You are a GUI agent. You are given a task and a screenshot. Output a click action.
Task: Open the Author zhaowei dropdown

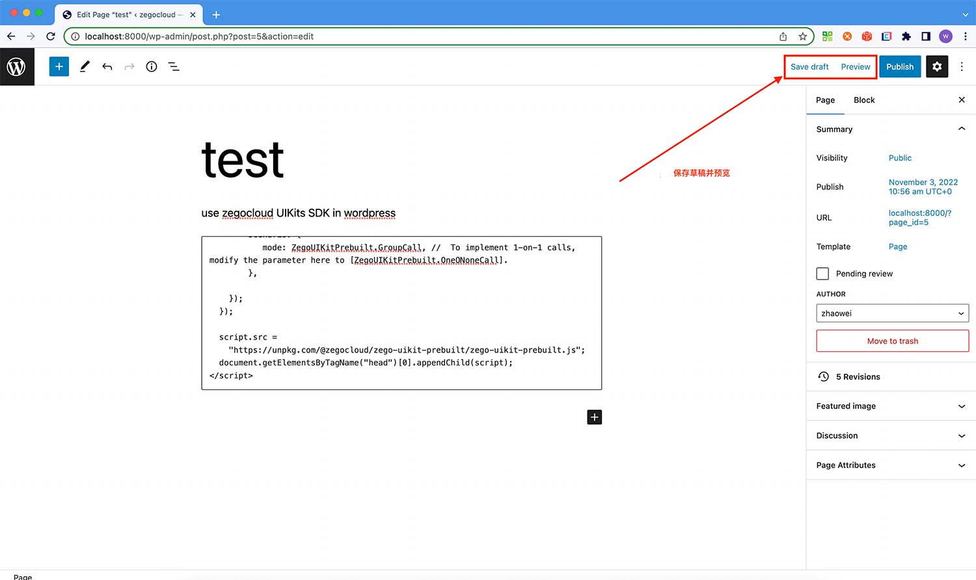coord(892,313)
